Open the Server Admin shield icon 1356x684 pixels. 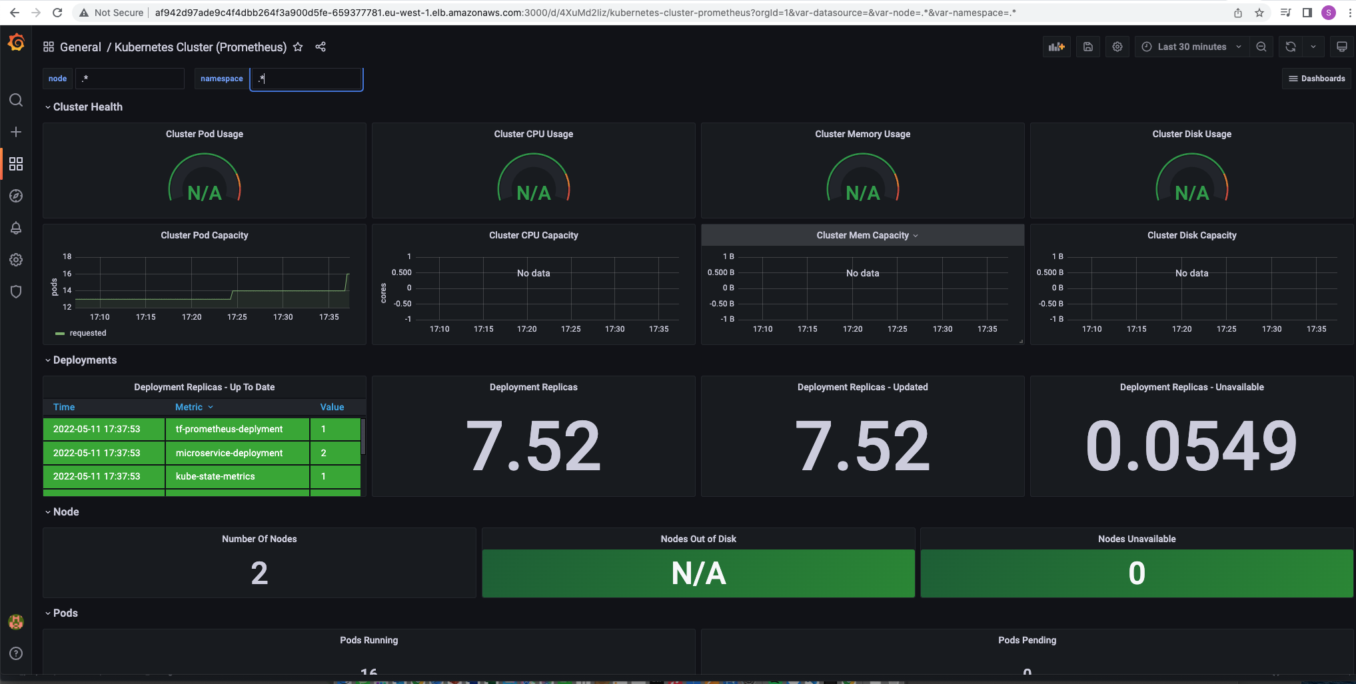coord(16,292)
